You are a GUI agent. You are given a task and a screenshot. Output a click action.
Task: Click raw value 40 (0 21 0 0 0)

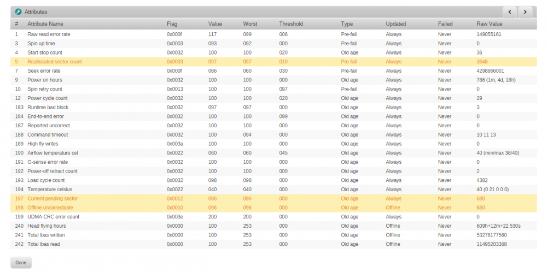[493, 190]
